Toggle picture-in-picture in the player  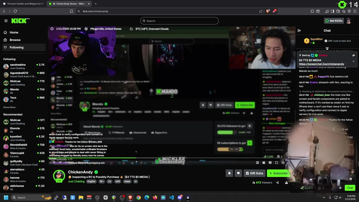click(257, 162)
